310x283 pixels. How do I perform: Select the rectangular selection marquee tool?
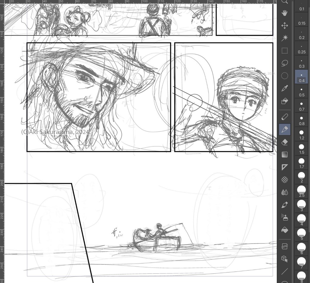tap(284, 51)
